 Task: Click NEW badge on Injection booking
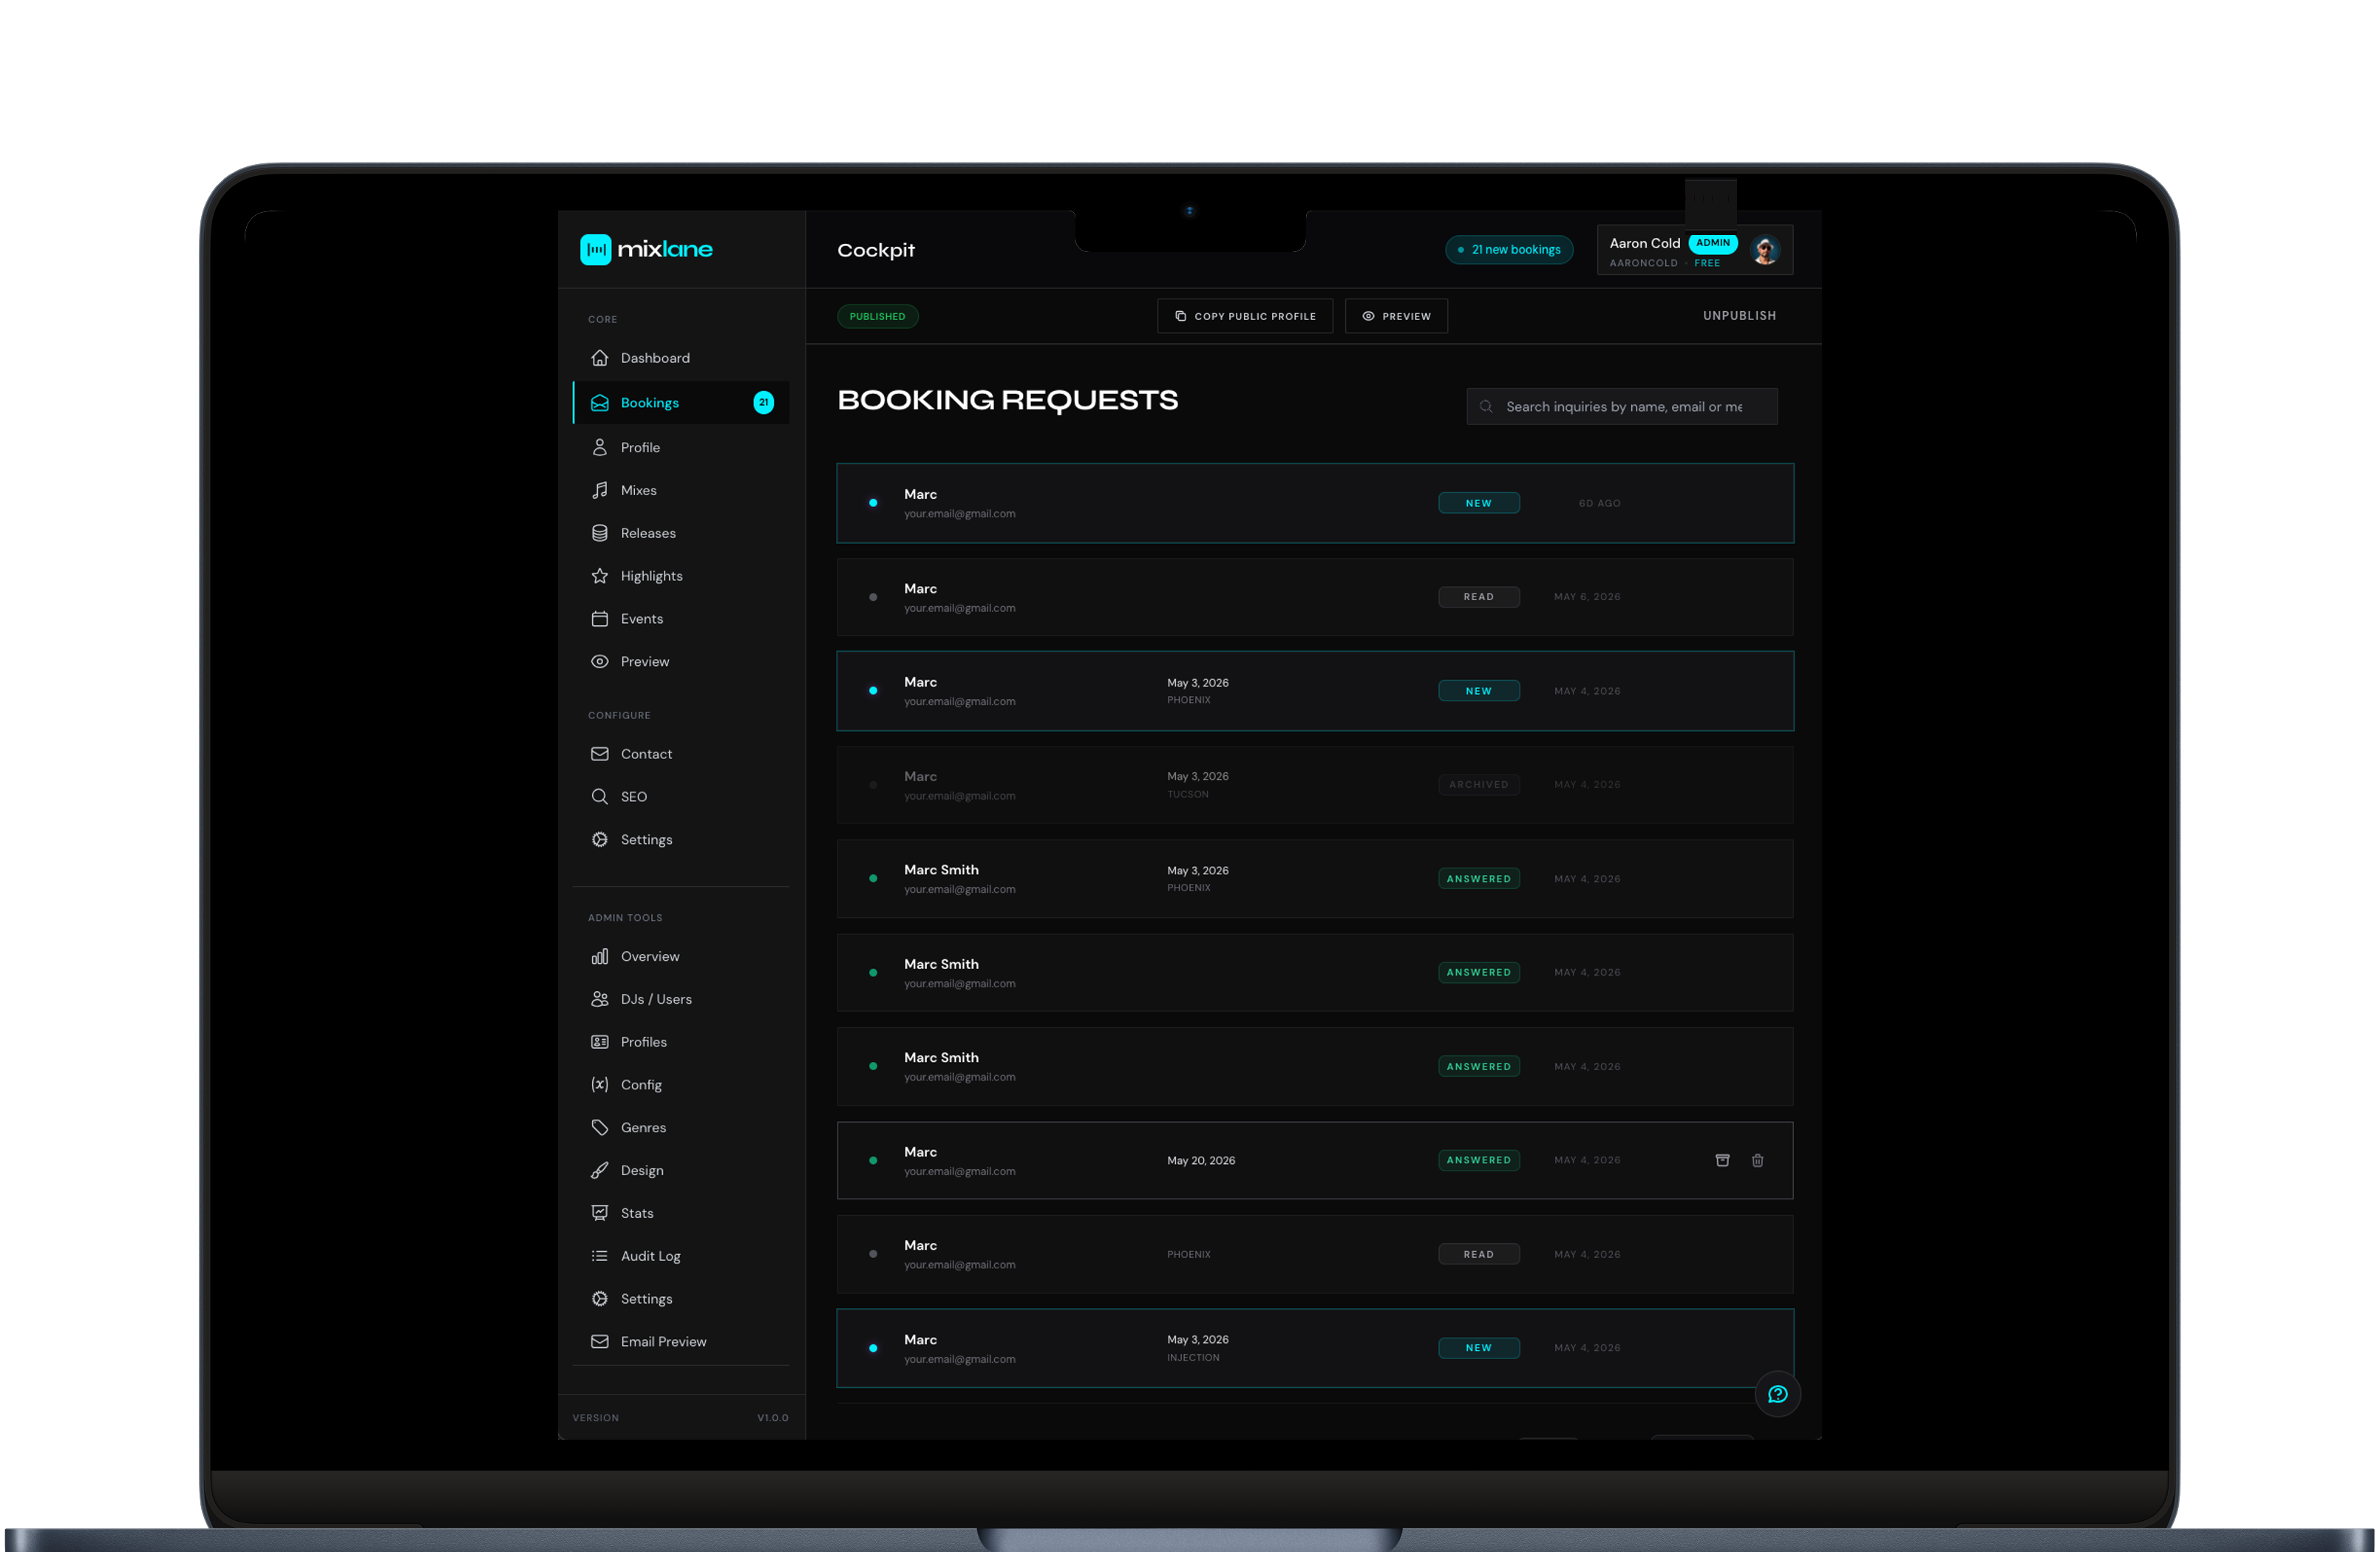pyautogui.click(x=1479, y=1348)
